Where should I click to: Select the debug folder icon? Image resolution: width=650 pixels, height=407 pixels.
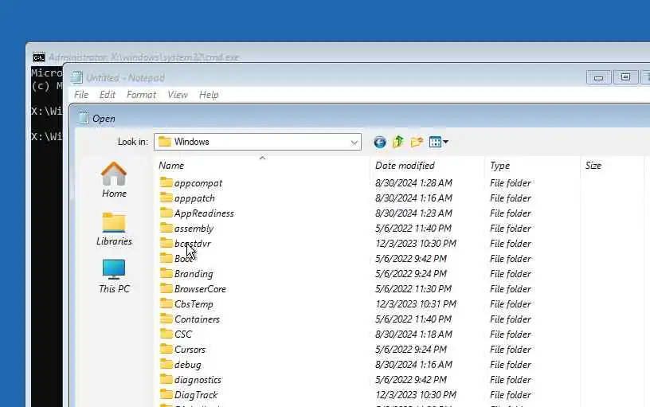click(166, 364)
